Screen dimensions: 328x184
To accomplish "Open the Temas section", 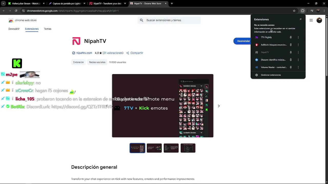I will [x=48, y=29].
